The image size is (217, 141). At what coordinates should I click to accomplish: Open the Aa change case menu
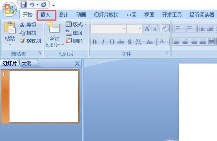[x=150, y=42]
